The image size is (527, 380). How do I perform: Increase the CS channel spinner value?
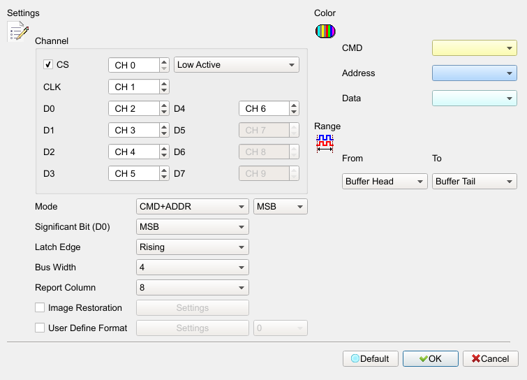pyautogui.click(x=163, y=61)
